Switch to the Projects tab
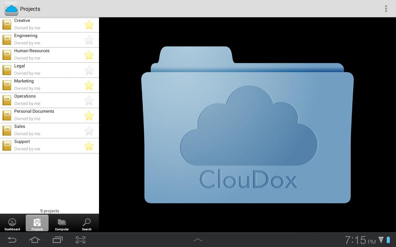 pos(37,223)
